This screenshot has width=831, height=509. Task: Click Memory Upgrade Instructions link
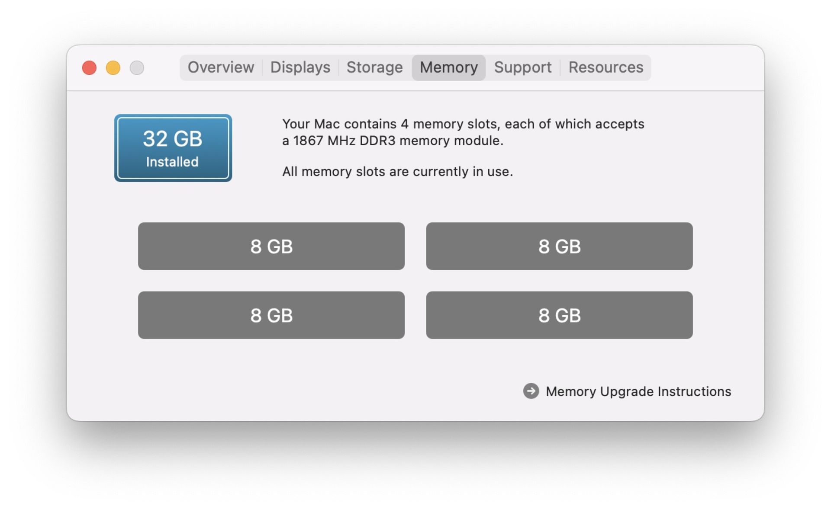[638, 391]
